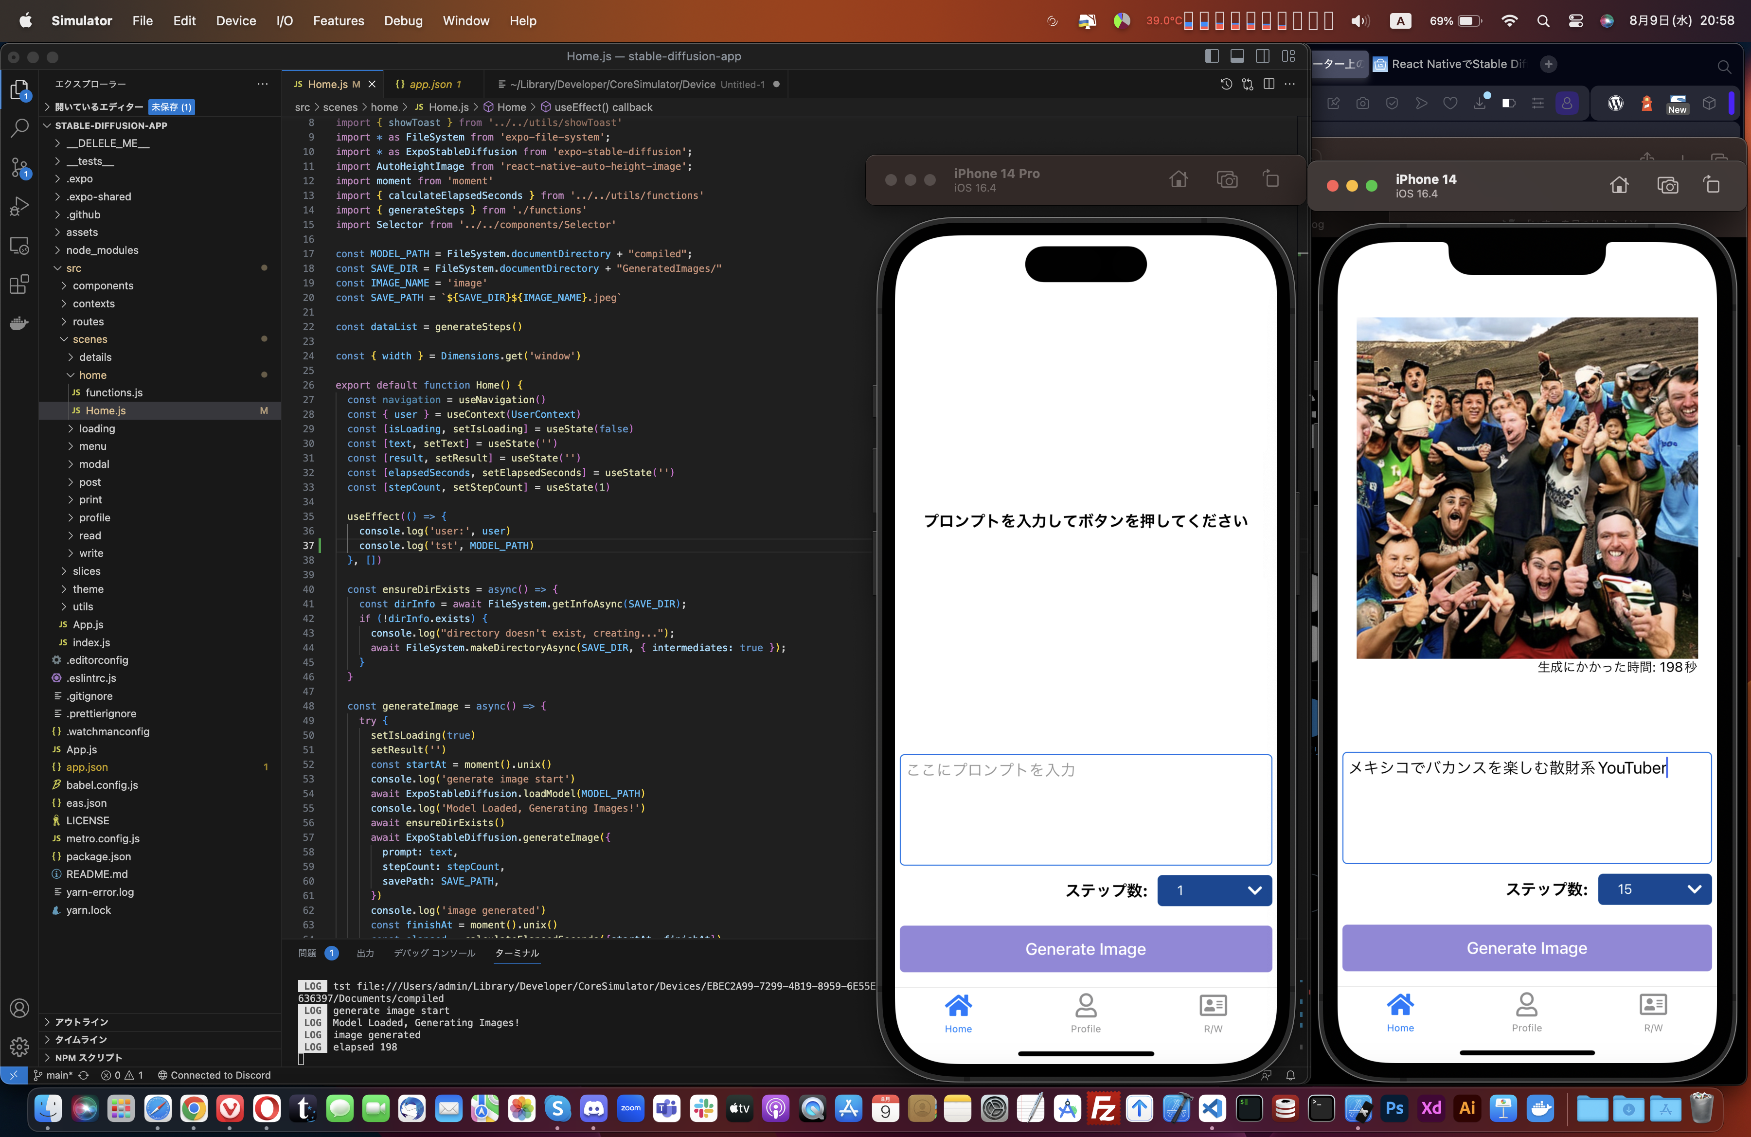Open Run and Debug view
Viewport: 1751px width, 1137px height.
(x=20, y=207)
